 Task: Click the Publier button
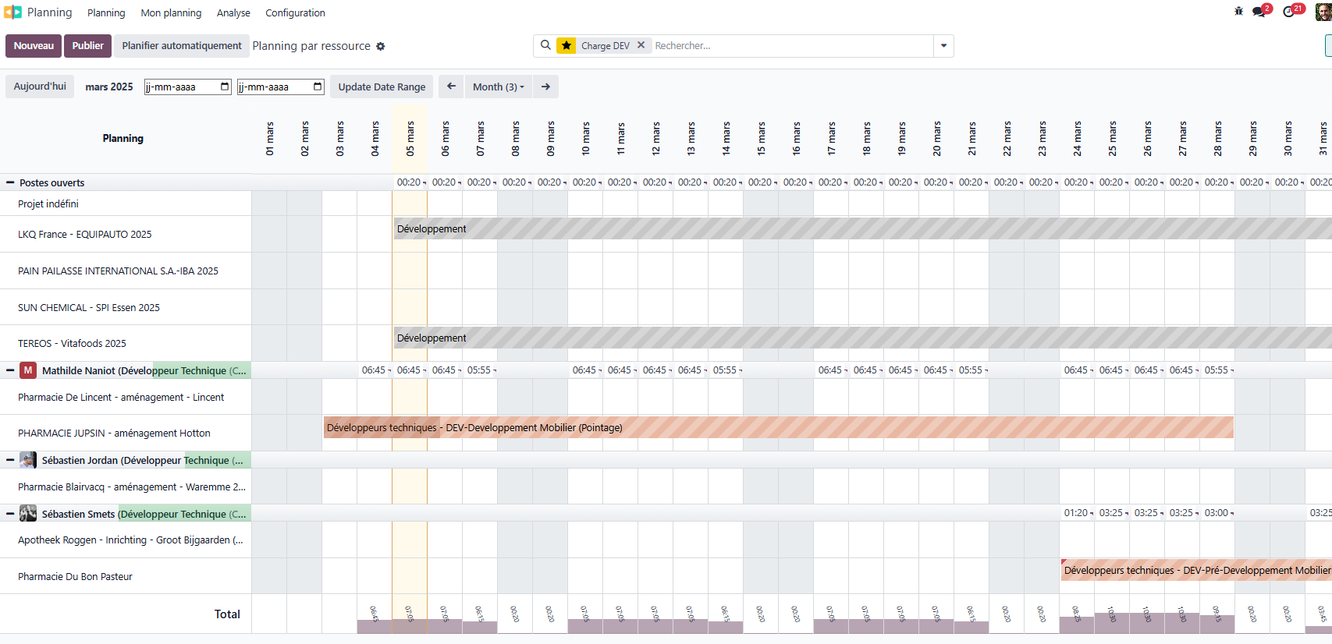pos(88,46)
